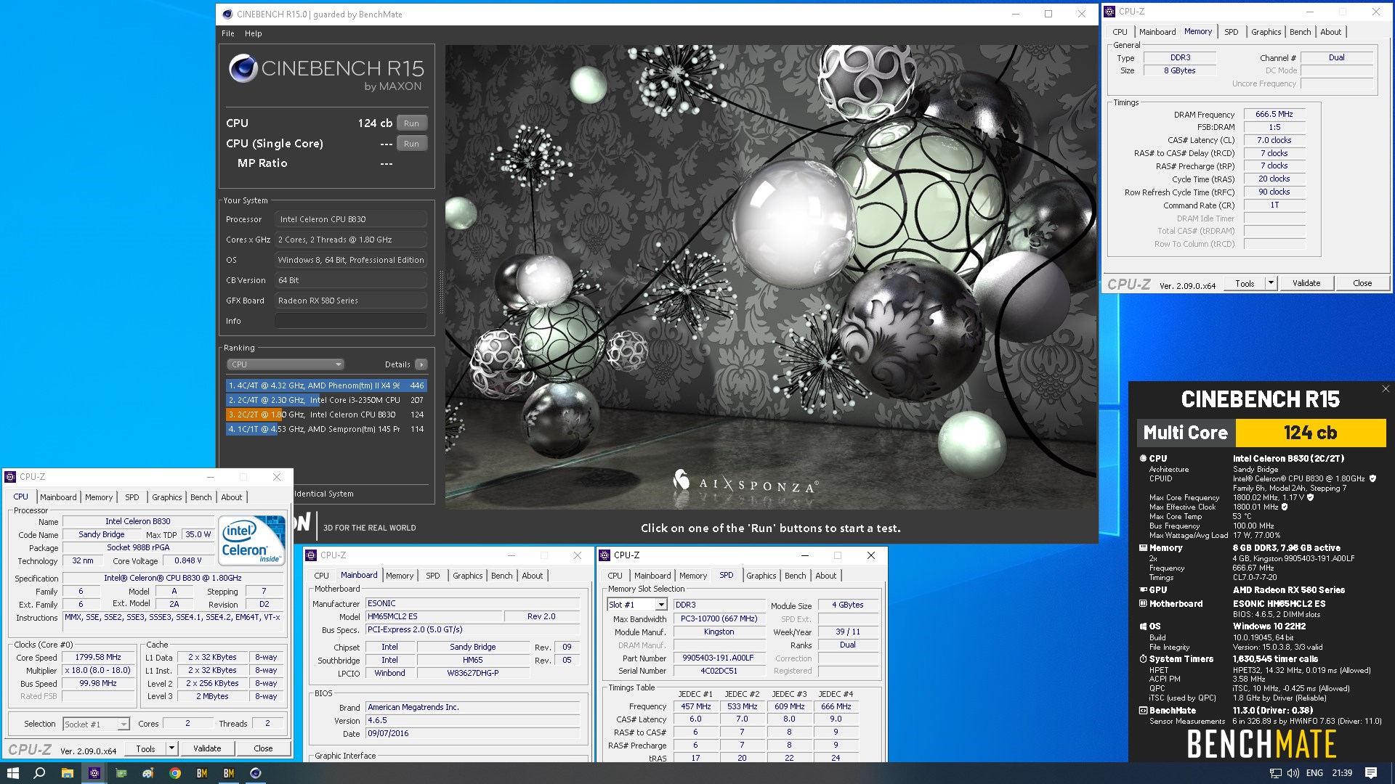Select ranking row Intel Celeron B830 124
This screenshot has width=1395, height=784.
click(326, 415)
